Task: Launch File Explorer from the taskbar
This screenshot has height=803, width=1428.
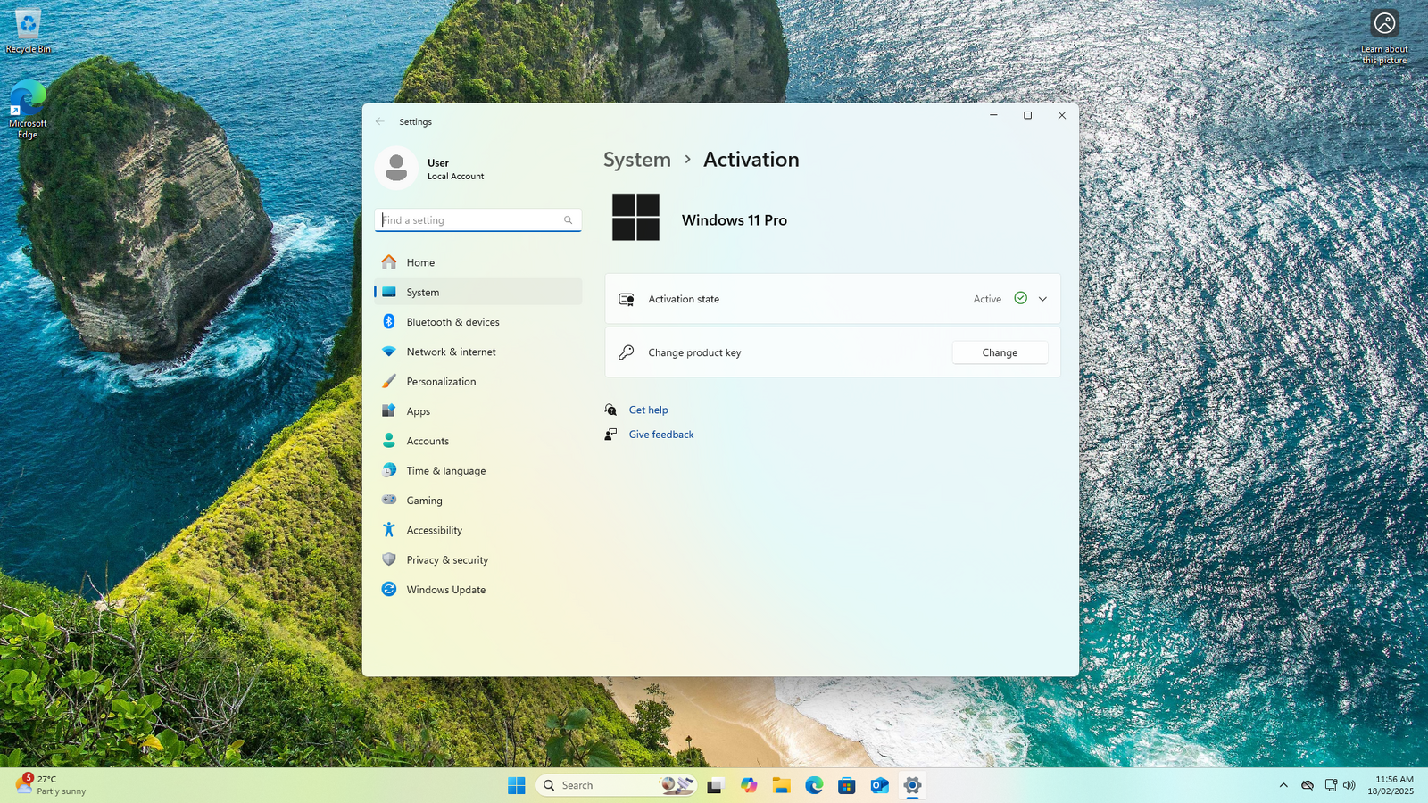Action: [781, 785]
